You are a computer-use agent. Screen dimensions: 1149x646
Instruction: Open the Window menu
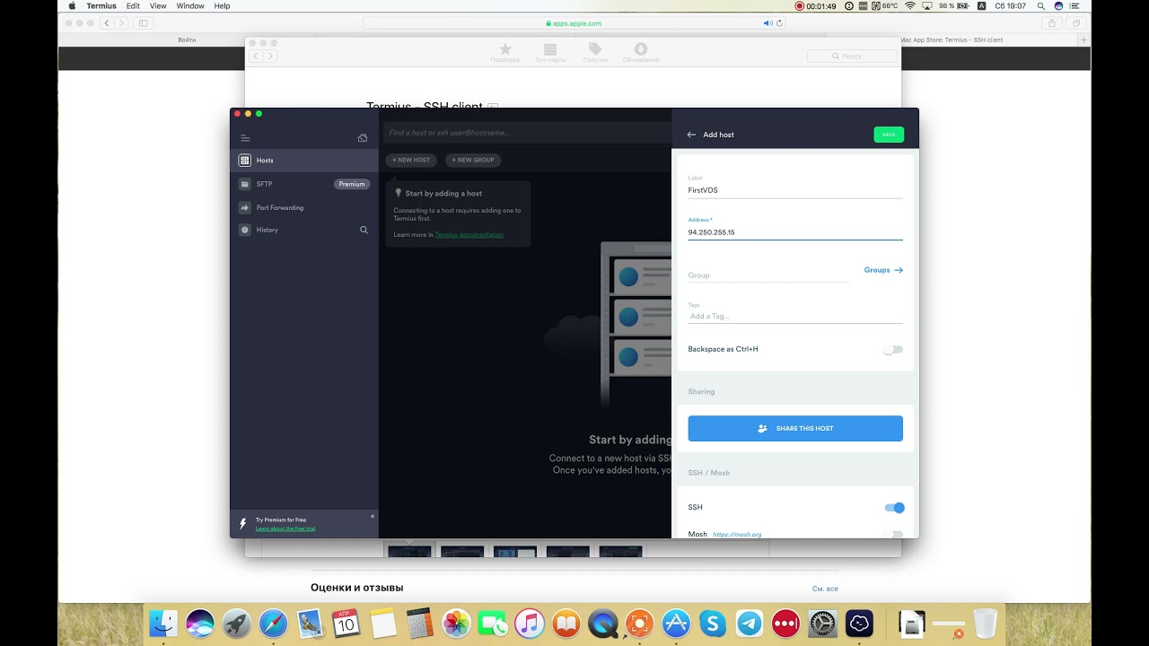pyautogui.click(x=190, y=6)
